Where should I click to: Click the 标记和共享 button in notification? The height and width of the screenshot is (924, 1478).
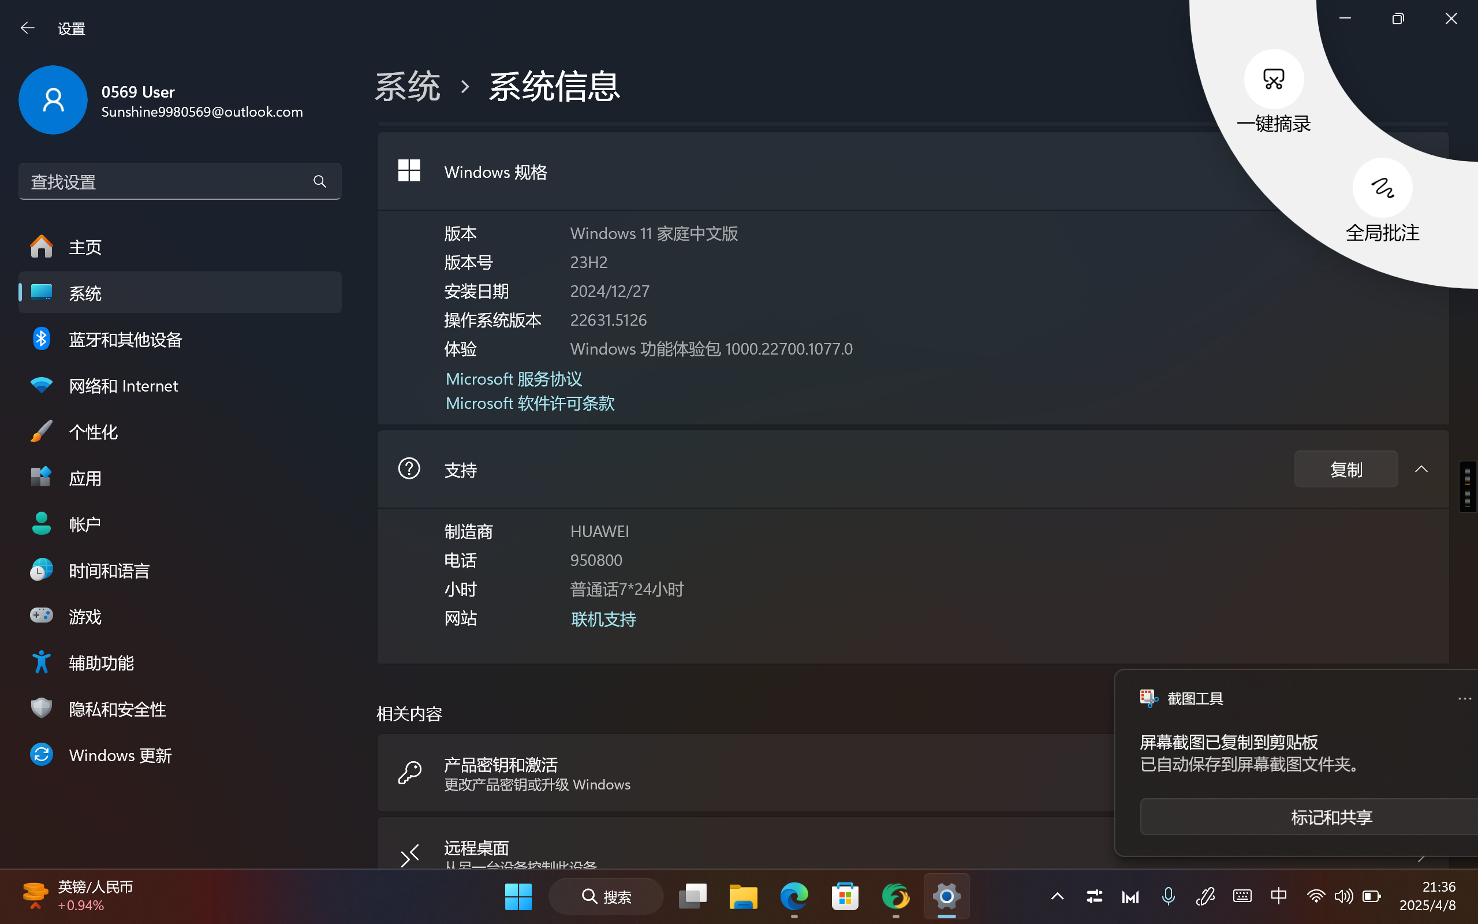tap(1331, 817)
